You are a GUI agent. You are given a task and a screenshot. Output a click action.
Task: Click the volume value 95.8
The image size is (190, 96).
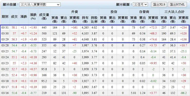(44, 69)
